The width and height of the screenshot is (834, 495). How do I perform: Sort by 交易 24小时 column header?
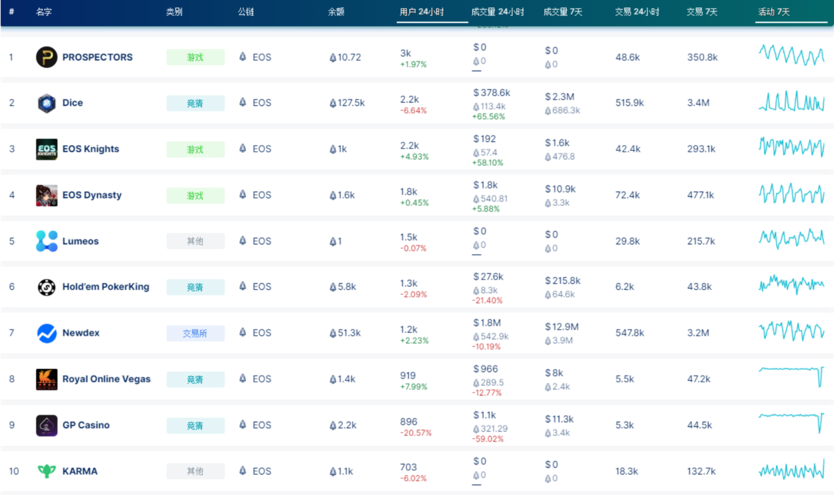coord(637,12)
